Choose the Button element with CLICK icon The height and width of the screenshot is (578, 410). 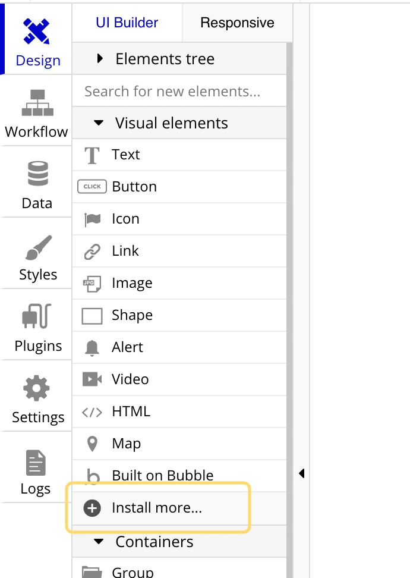[x=179, y=187]
